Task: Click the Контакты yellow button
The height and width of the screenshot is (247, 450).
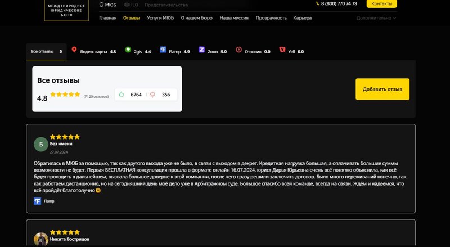Action: [x=382, y=4]
